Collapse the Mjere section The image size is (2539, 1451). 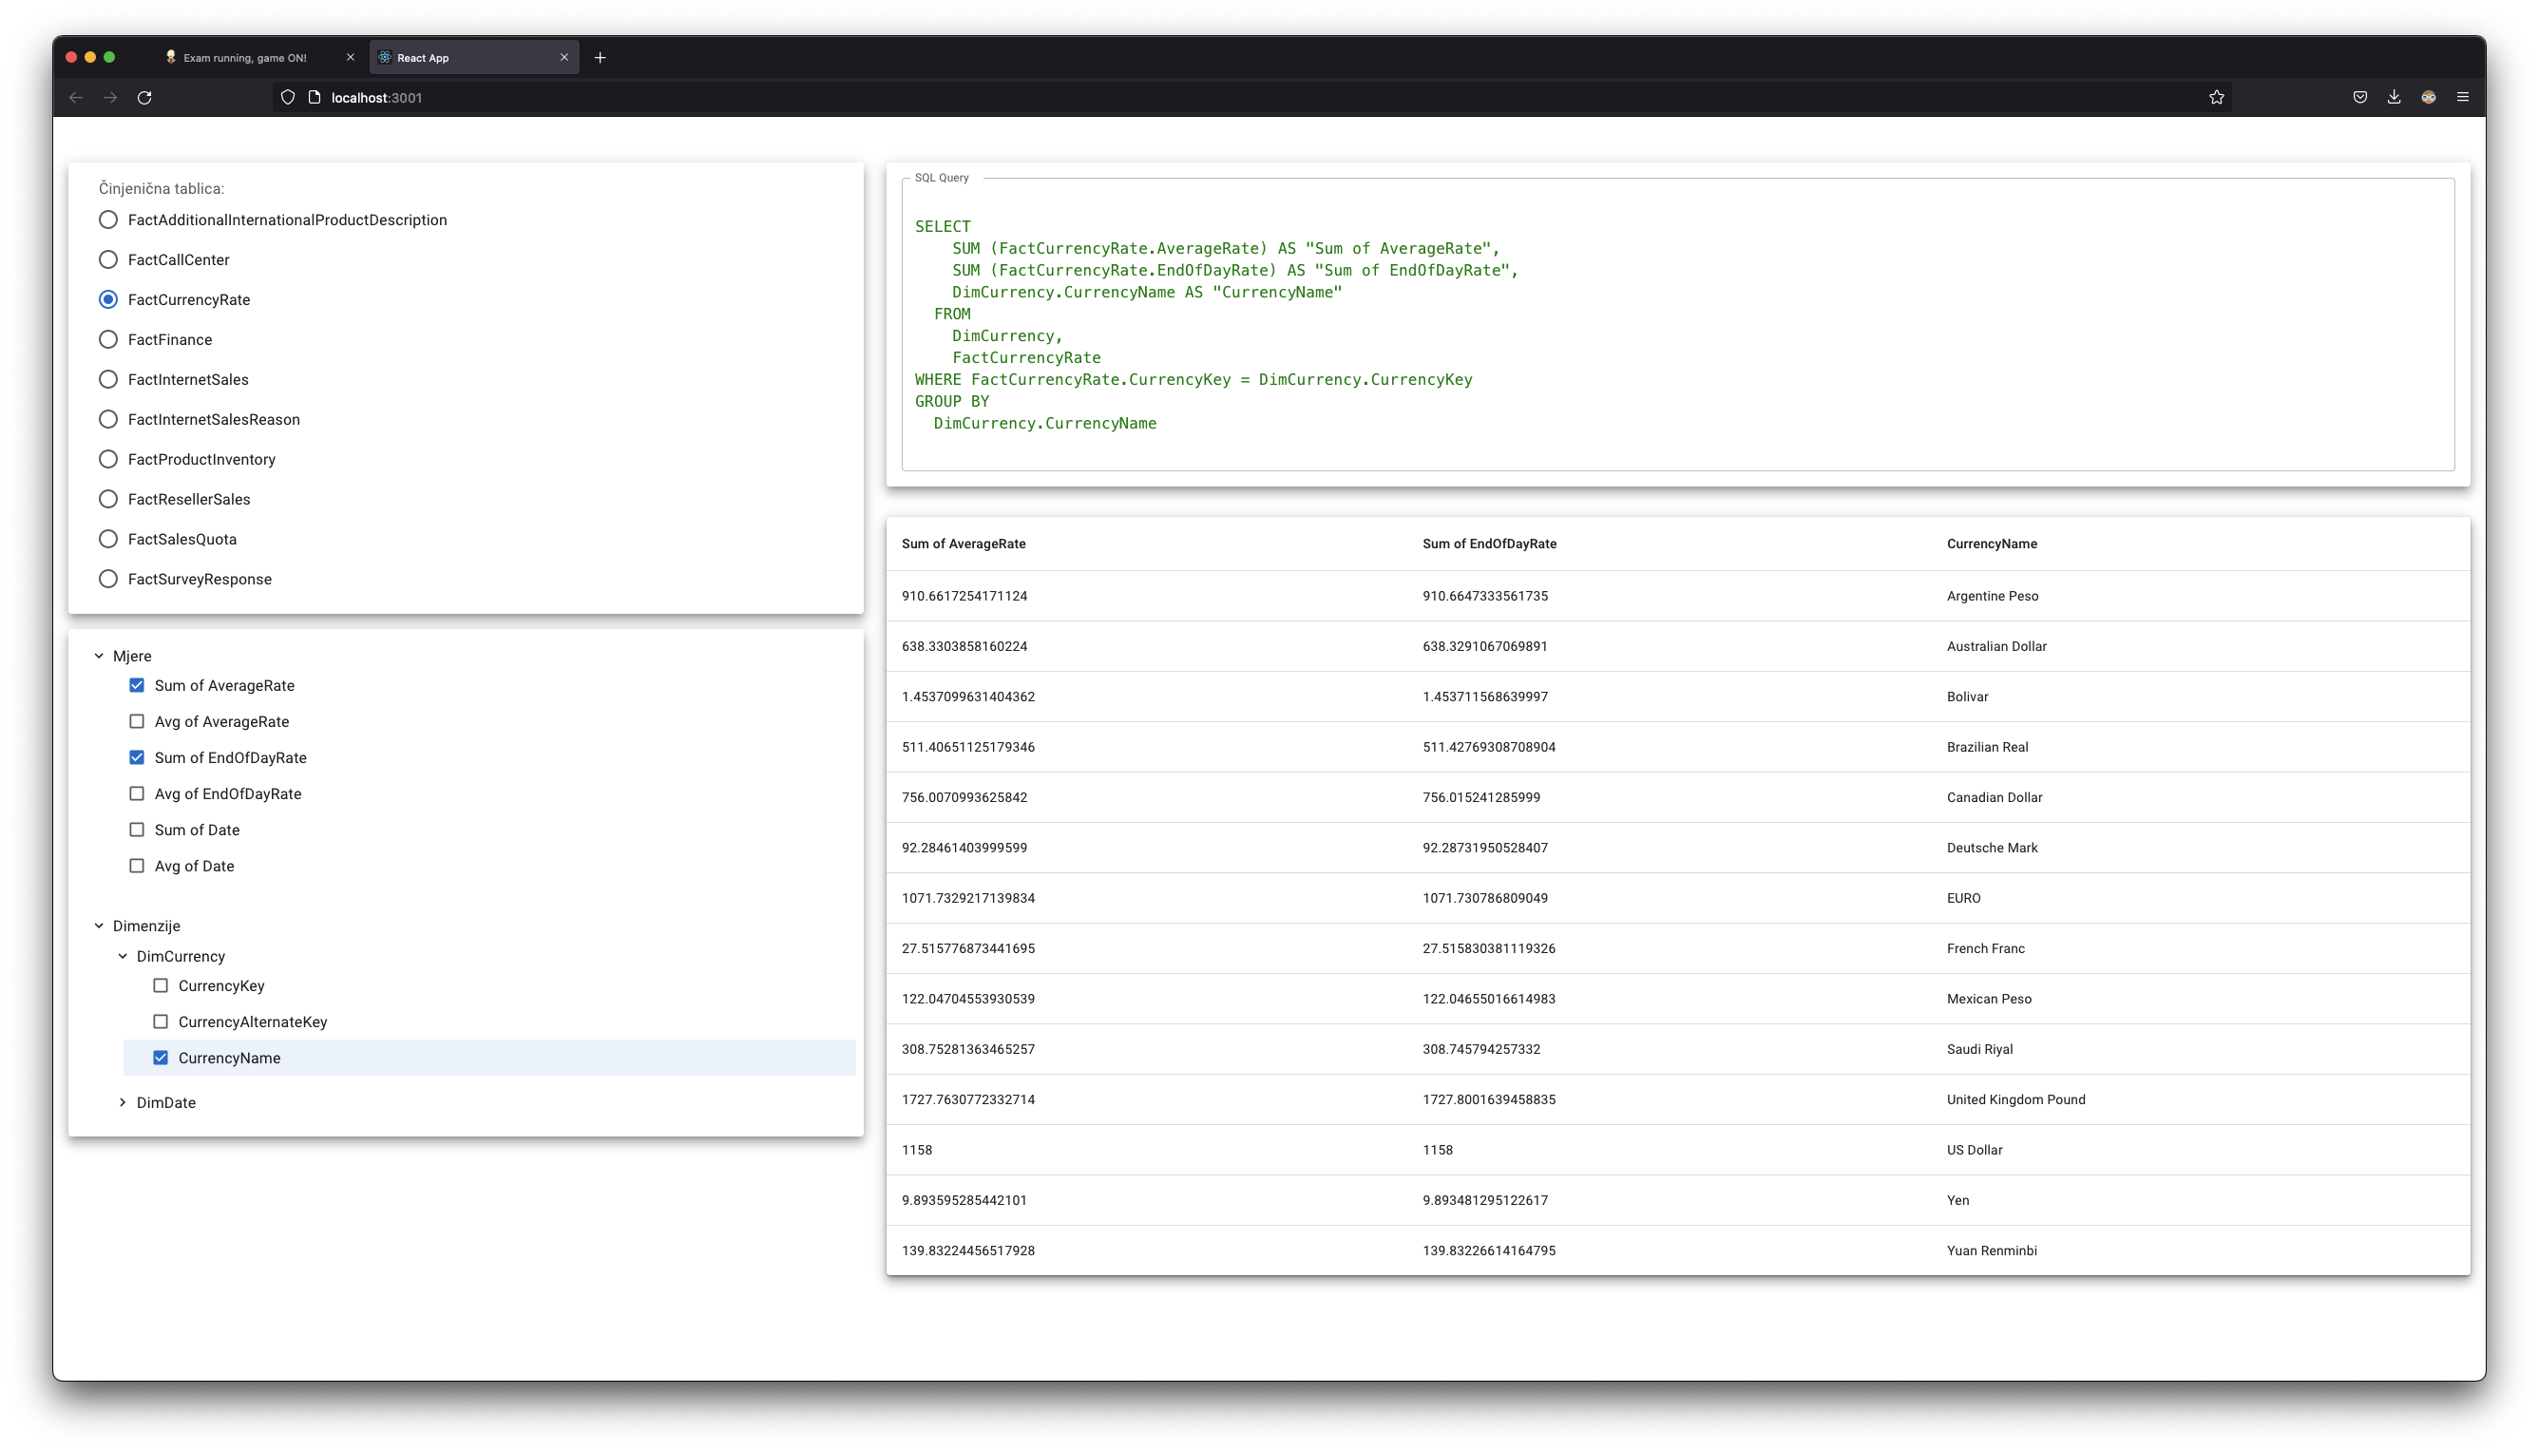point(99,656)
